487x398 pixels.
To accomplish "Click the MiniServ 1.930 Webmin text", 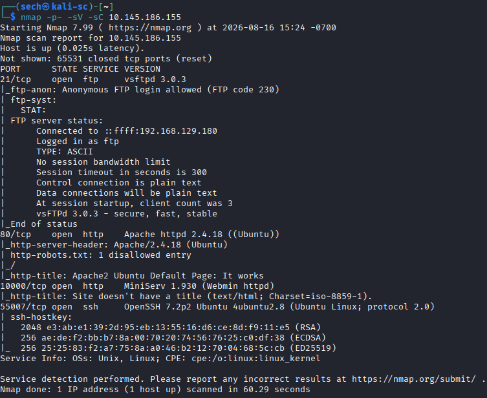I will click(x=199, y=286).
